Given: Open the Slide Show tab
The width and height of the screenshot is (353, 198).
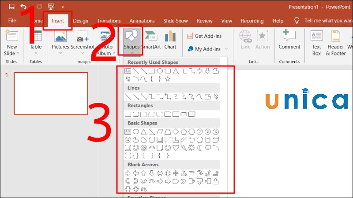Looking at the screenshot, I should click(x=176, y=21).
